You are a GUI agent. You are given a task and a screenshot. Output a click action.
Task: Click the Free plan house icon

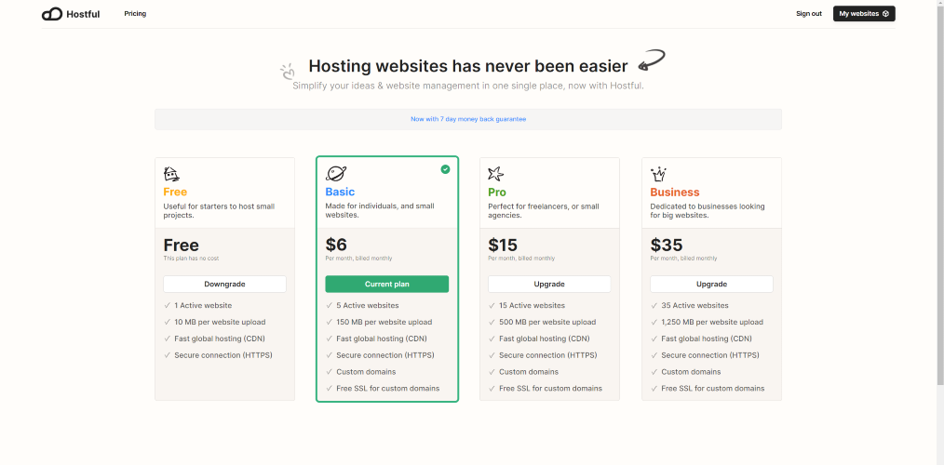pyautogui.click(x=171, y=175)
